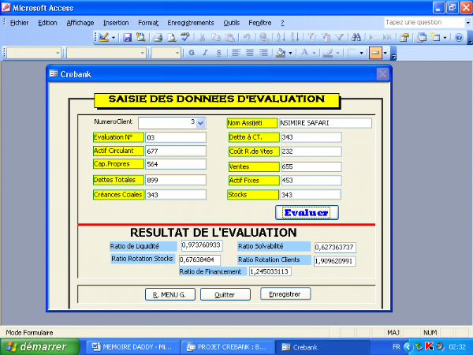This screenshot has height=355, width=473.
Task: Open the Insertion menu
Action: click(x=116, y=23)
